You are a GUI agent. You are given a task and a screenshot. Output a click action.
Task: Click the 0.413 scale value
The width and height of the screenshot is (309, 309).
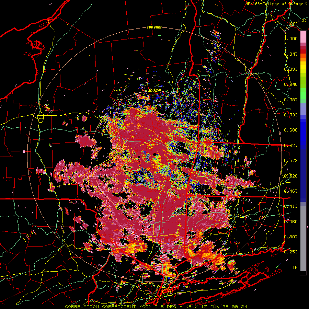(291, 206)
